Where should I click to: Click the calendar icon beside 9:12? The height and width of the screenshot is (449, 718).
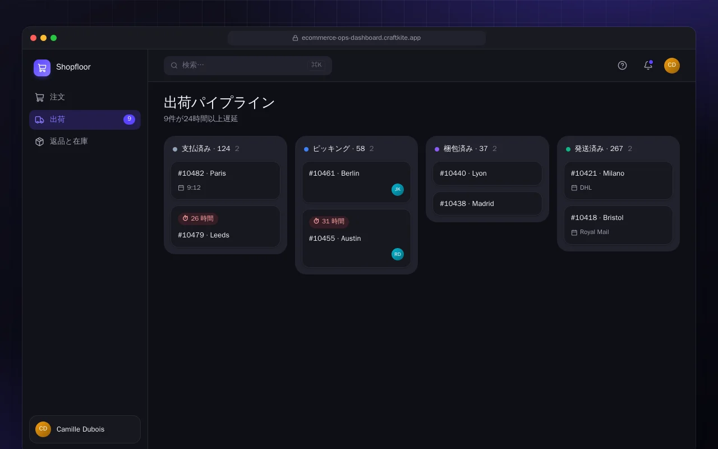point(181,188)
